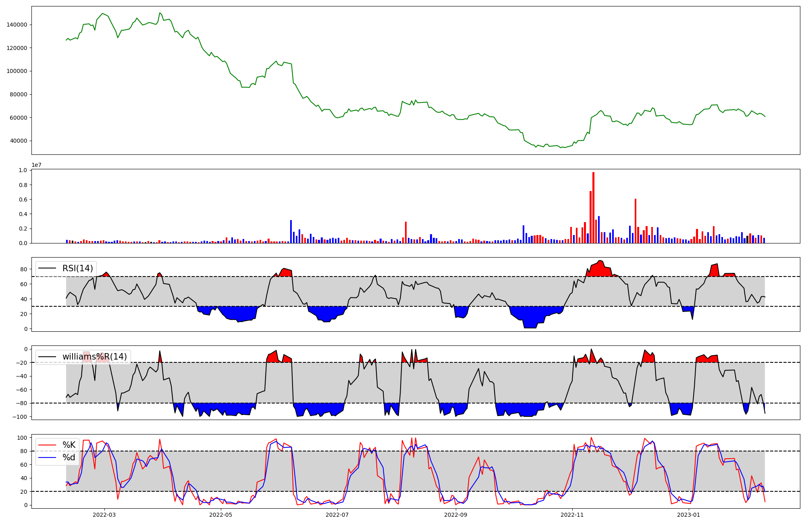Click the red %K legend line sample

pyautogui.click(x=47, y=445)
